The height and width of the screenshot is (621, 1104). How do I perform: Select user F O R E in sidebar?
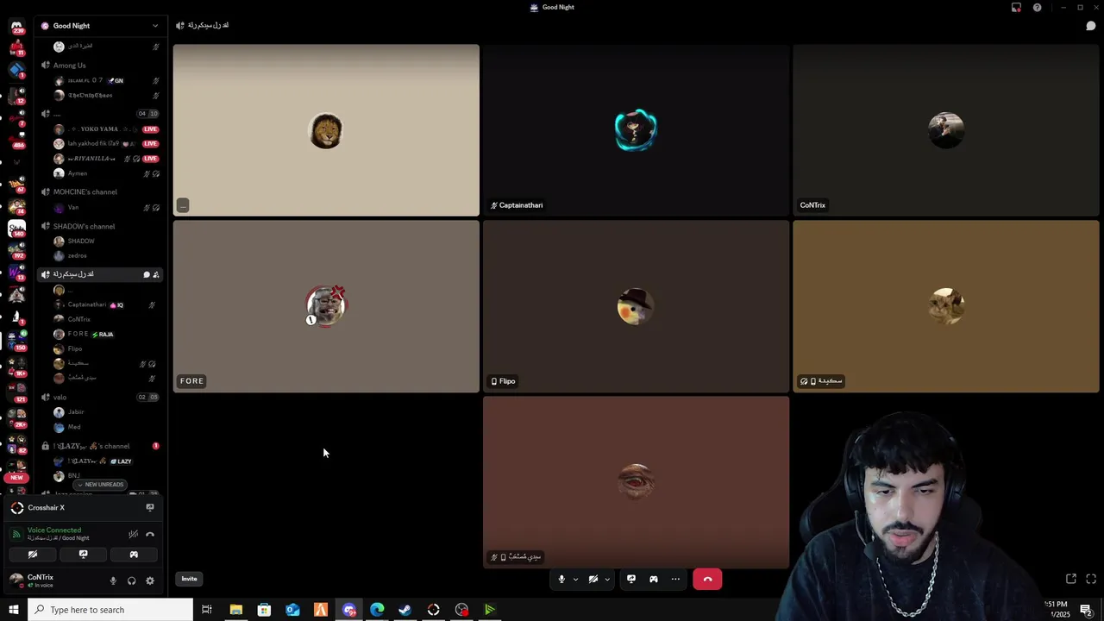78,334
